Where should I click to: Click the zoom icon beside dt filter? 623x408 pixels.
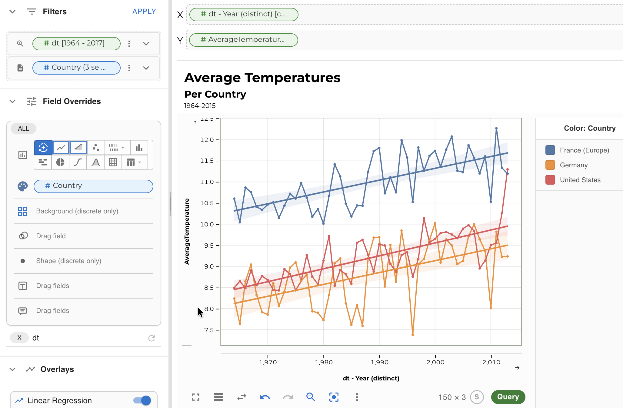tap(20, 43)
